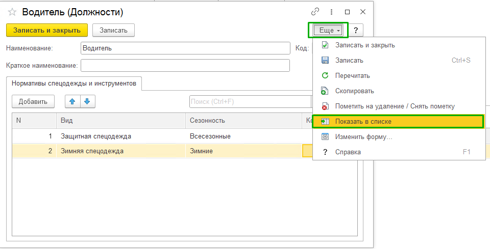Choose Записать with Ctrl+S in the menu
The height and width of the screenshot is (249, 490).
click(349, 60)
